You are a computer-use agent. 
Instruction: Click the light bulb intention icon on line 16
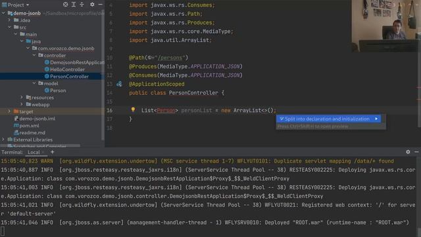coord(133,110)
